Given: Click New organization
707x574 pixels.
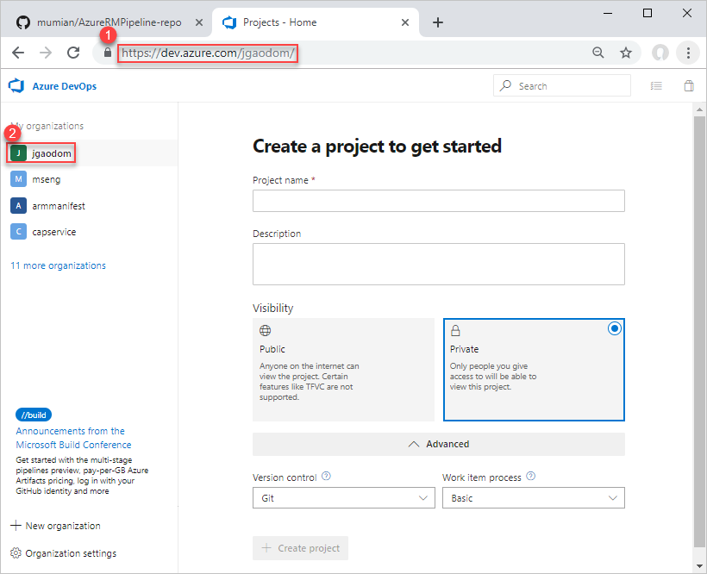Looking at the screenshot, I should [x=55, y=525].
